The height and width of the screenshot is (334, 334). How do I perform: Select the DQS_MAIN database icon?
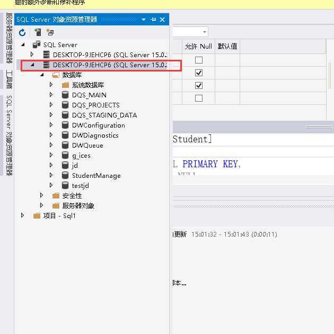65,95
